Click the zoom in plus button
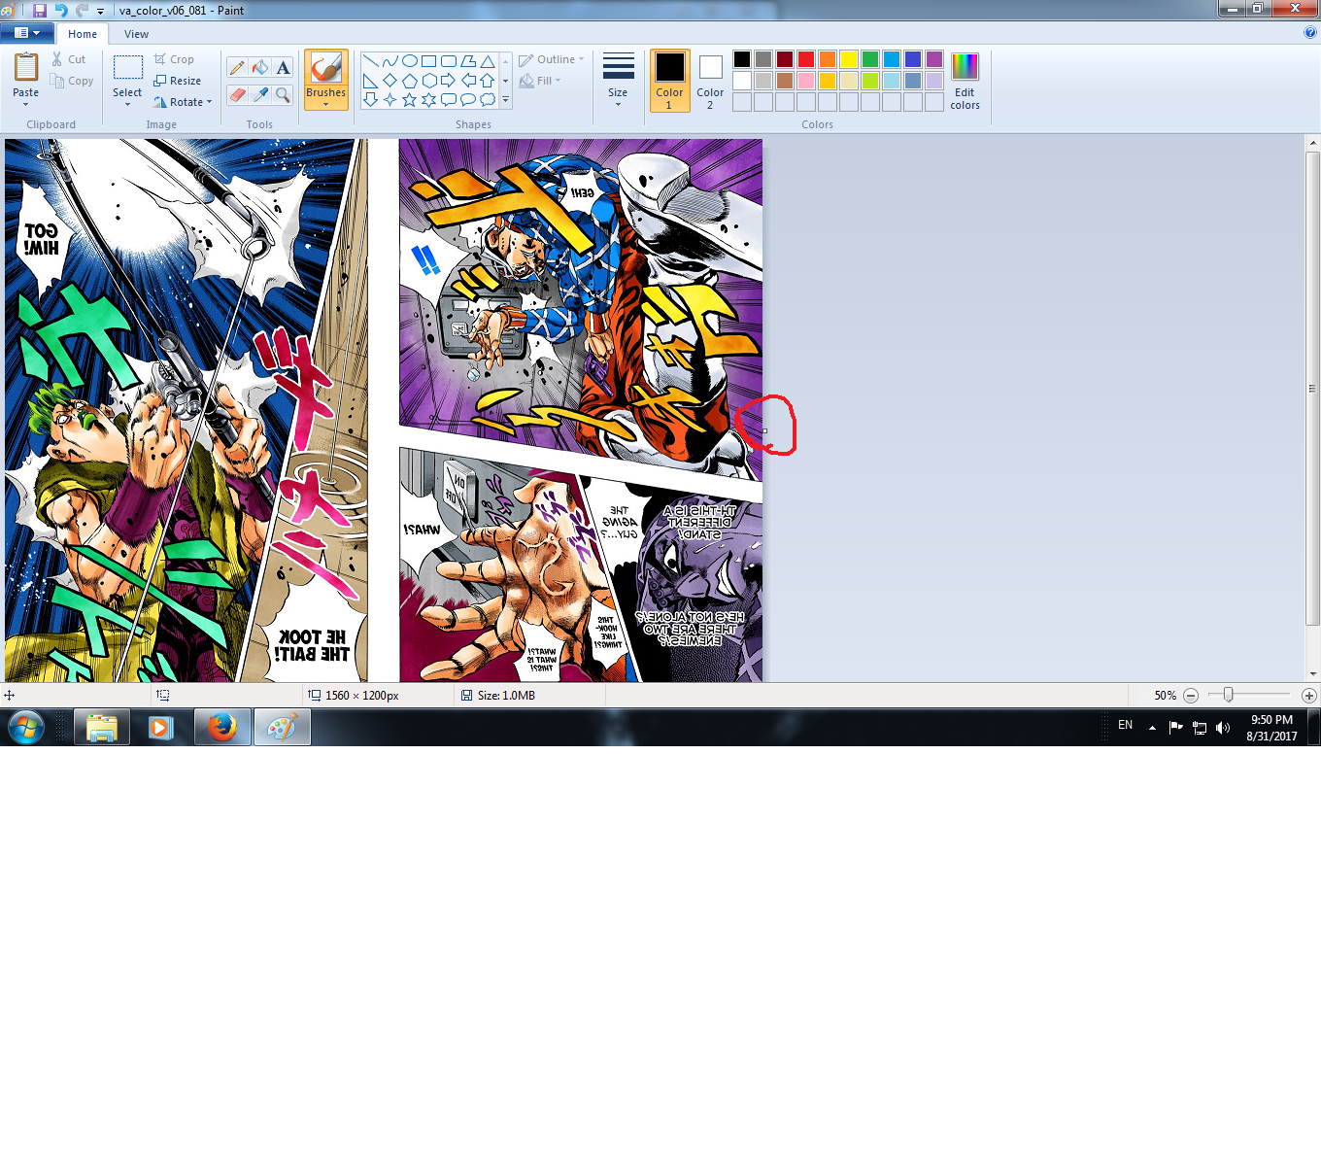This screenshot has width=1321, height=1166. [1309, 696]
